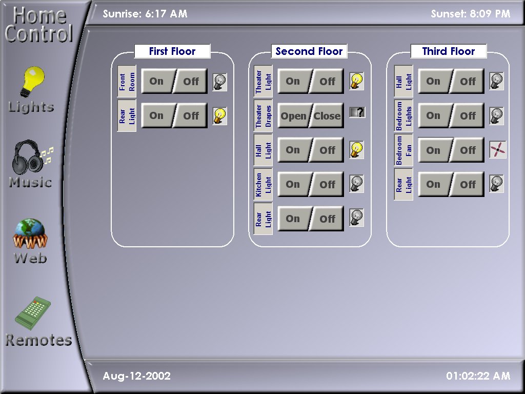Screen dimensions: 525x394
Task: Switch on the Bedroom Fan
Action: pos(433,150)
